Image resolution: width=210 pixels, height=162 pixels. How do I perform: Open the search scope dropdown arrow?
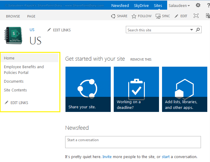click(x=192, y=30)
